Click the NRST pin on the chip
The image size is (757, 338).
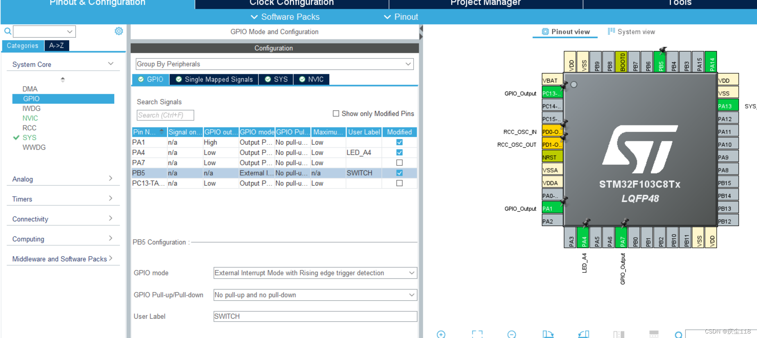click(552, 157)
